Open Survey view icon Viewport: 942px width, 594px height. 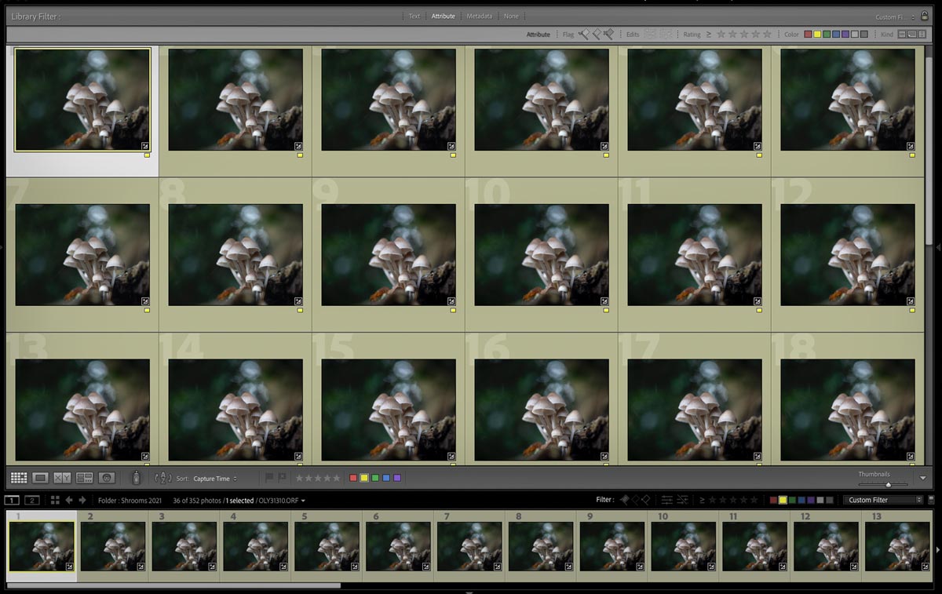85,478
